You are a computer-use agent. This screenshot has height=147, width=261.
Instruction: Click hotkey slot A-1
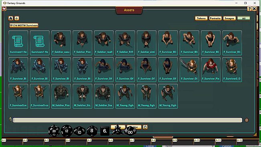tap(12, 142)
